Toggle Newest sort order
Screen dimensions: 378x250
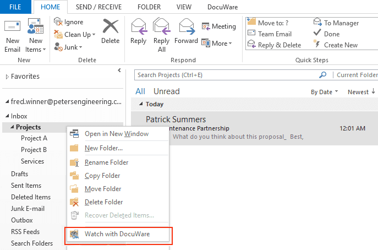click(361, 92)
